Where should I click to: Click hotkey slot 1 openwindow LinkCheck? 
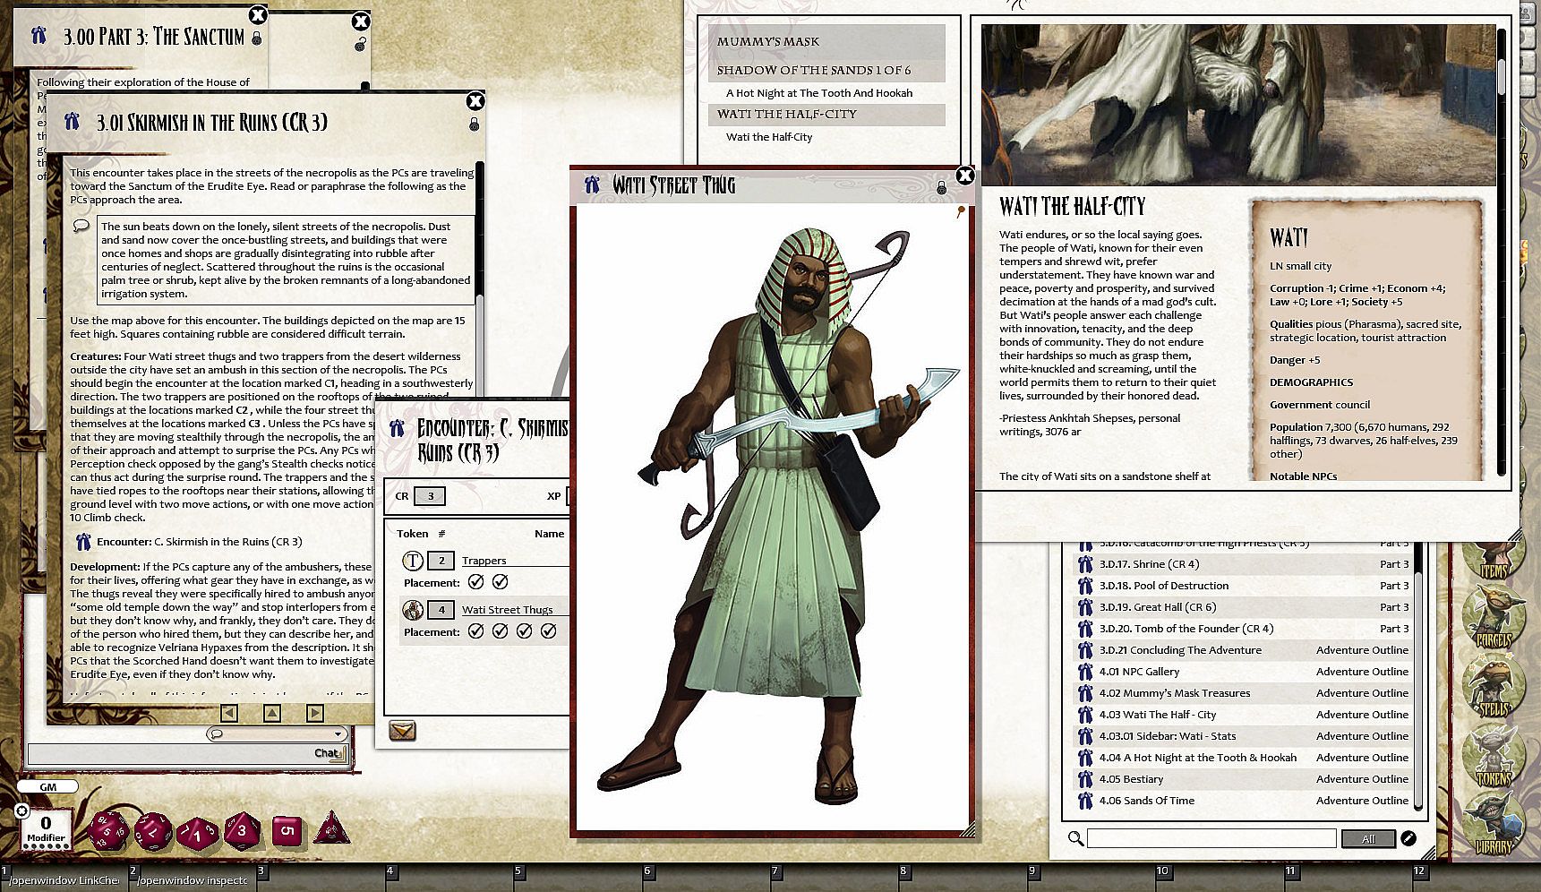click(63, 879)
